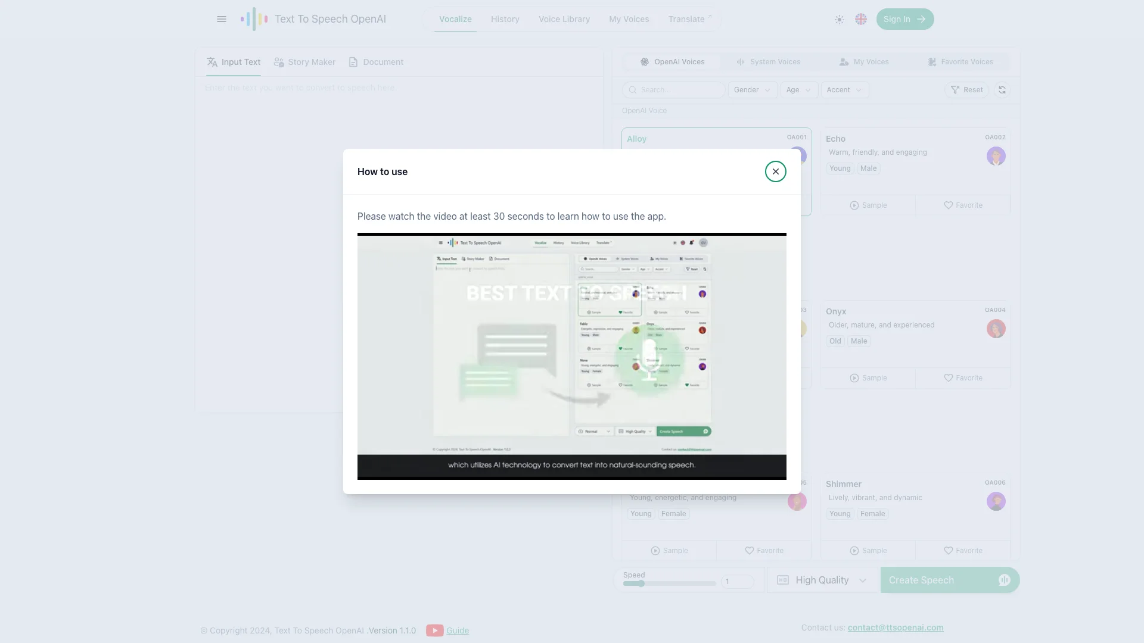Image resolution: width=1144 pixels, height=643 pixels.
Task: Click the HQ quality icon
Action: point(783,580)
